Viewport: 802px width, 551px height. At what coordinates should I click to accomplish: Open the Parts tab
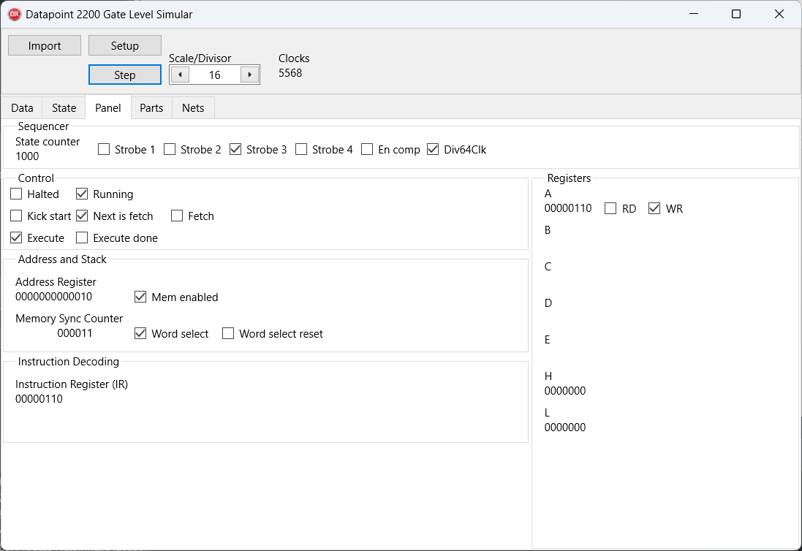click(151, 108)
